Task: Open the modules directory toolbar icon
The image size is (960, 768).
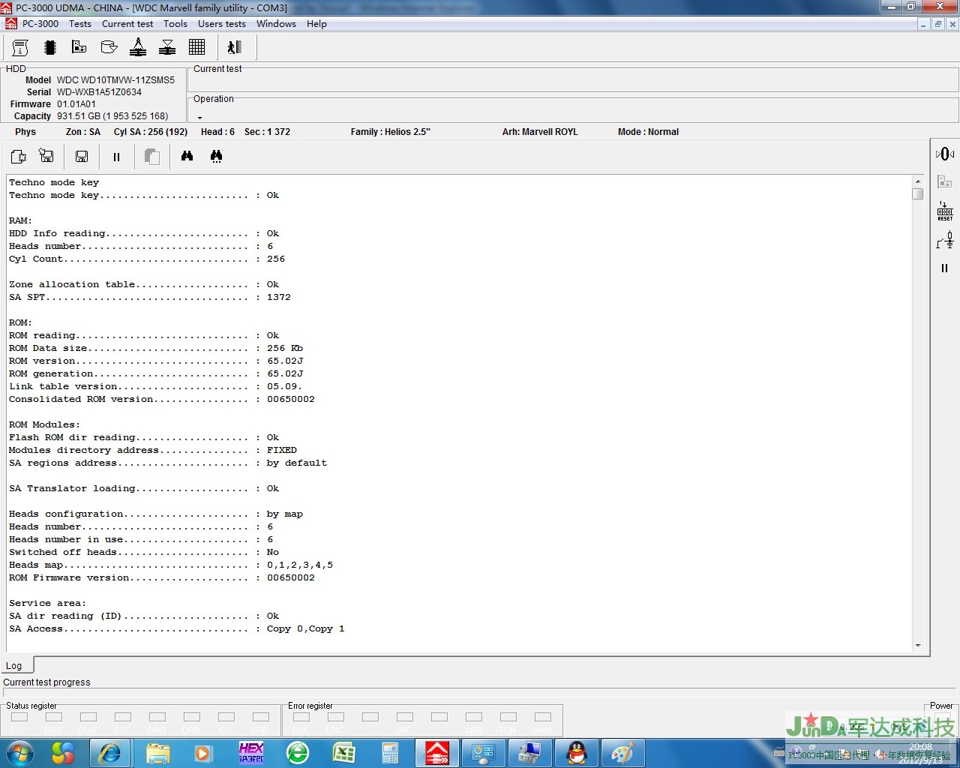Action: 79,48
